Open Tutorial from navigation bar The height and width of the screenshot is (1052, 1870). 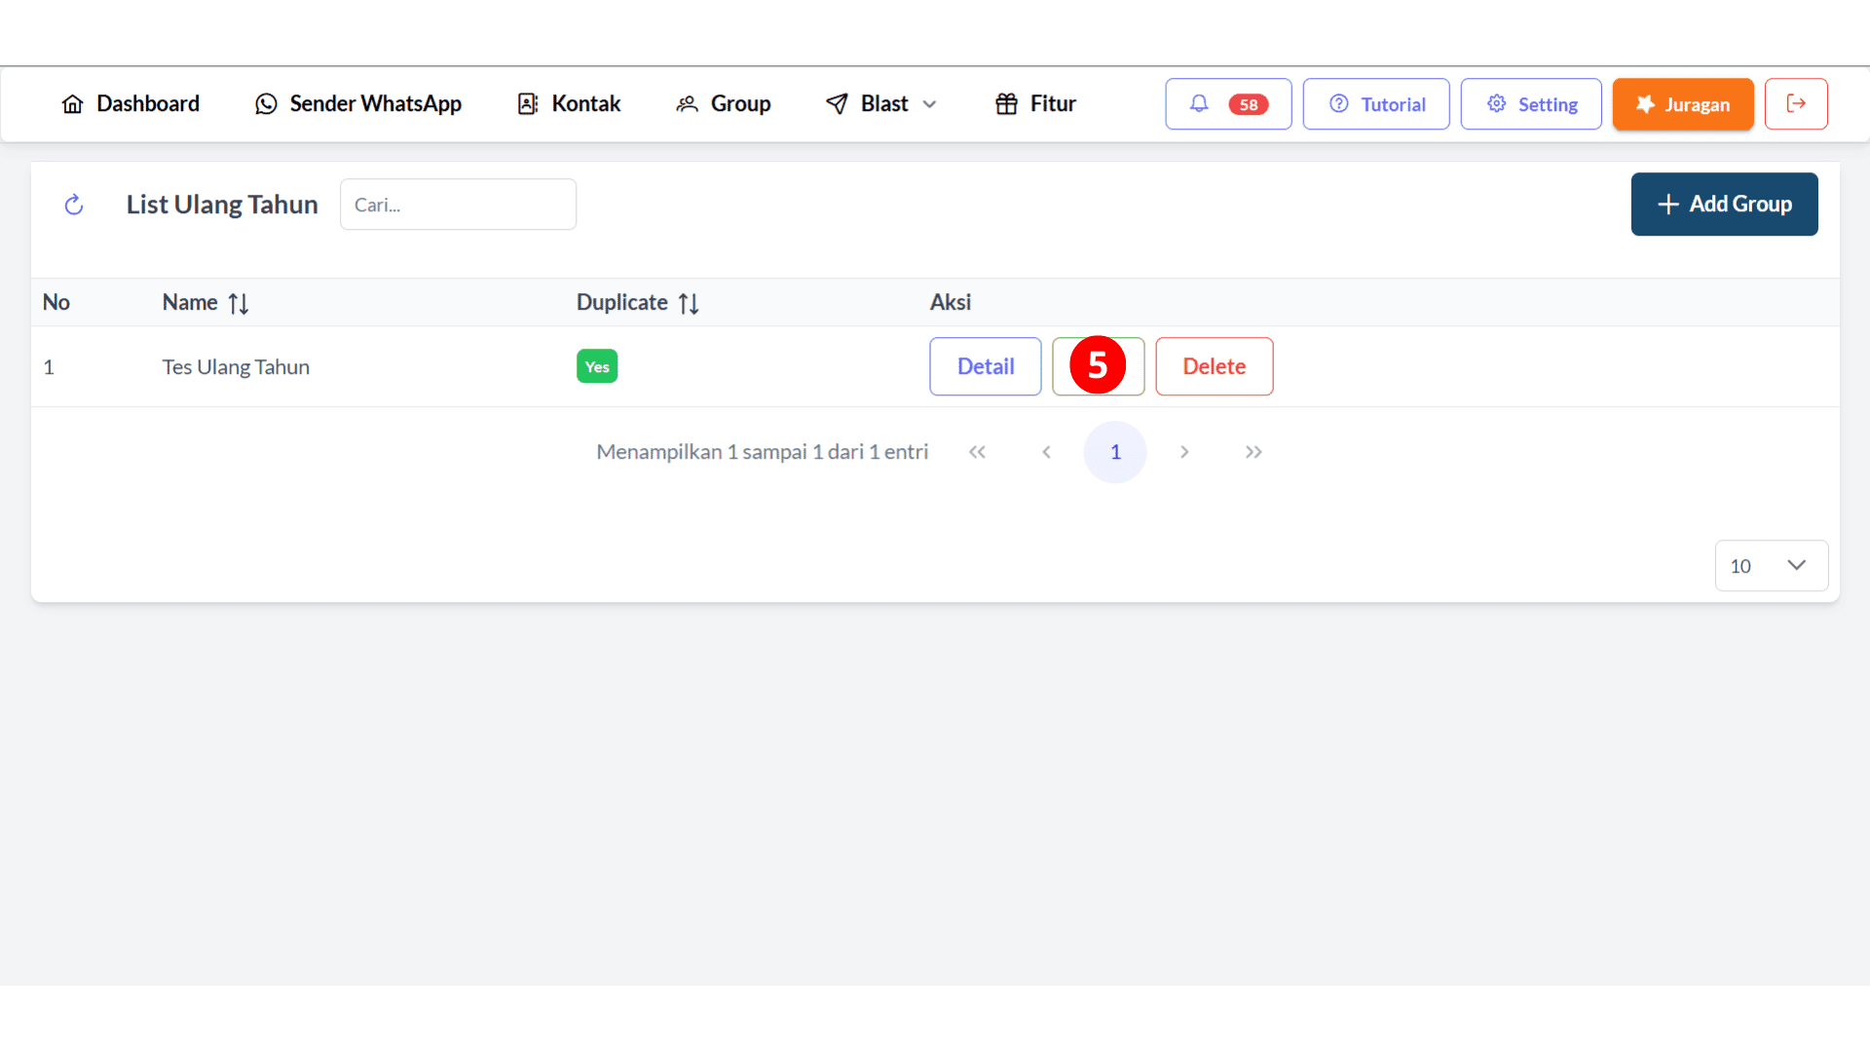tap(1377, 104)
